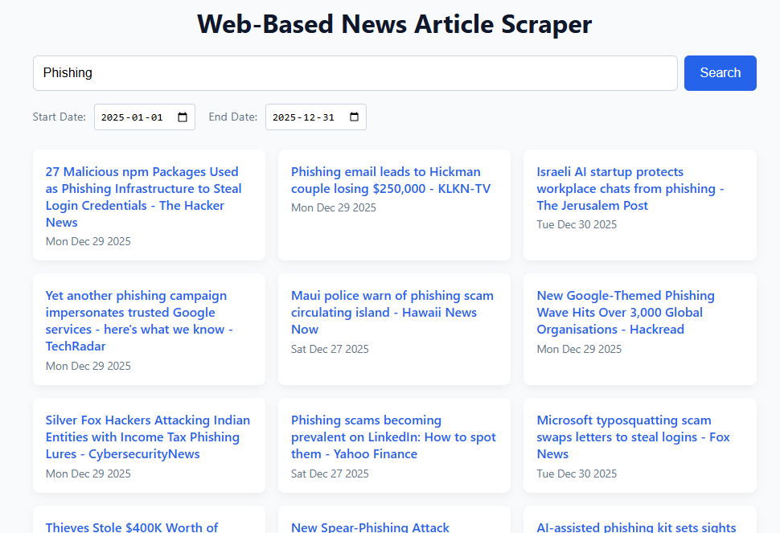The width and height of the screenshot is (780, 533).
Task: Open the Maui police phishing scam article
Action: pos(392,313)
